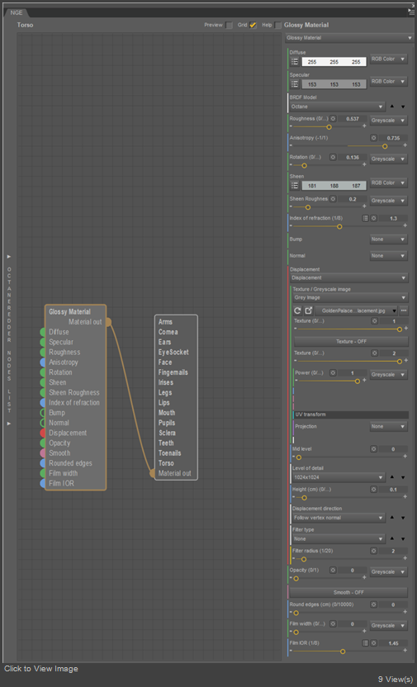Reset the Film width value icon
417x687 pixels.
click(333, 624)
